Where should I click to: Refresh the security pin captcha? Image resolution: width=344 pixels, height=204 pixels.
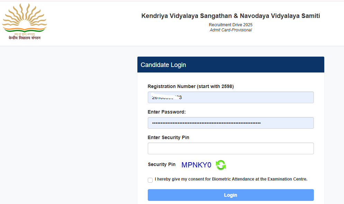(221, 165)
